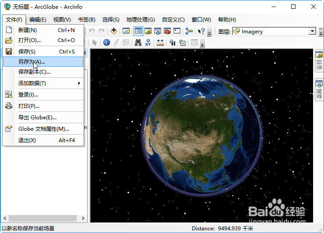Click the globe with window icon
The height and width of the screenshot is (233, 324).
182,43
